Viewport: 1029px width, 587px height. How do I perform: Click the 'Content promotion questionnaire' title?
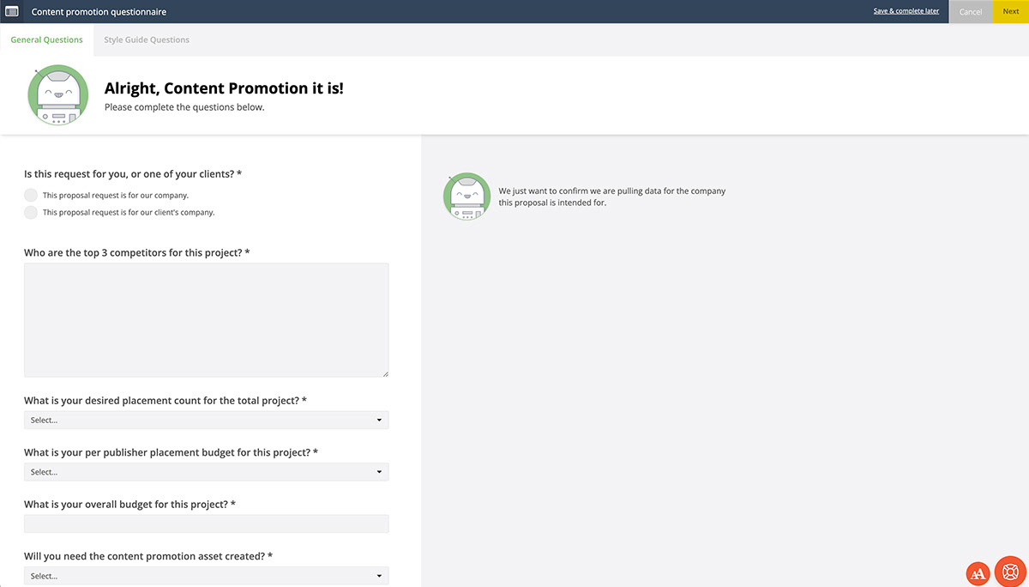click(x=99, y=12)
